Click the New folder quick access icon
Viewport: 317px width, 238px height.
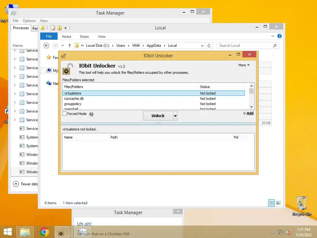point(59,28)
